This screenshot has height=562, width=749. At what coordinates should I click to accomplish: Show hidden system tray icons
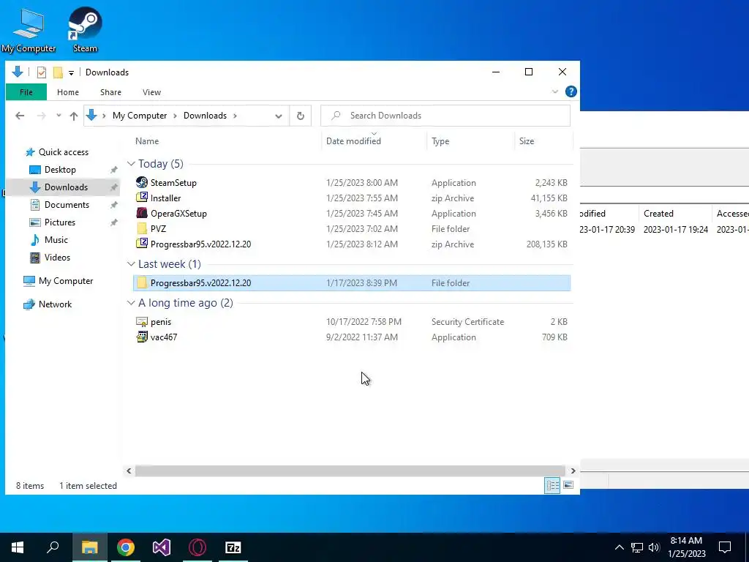619,547
